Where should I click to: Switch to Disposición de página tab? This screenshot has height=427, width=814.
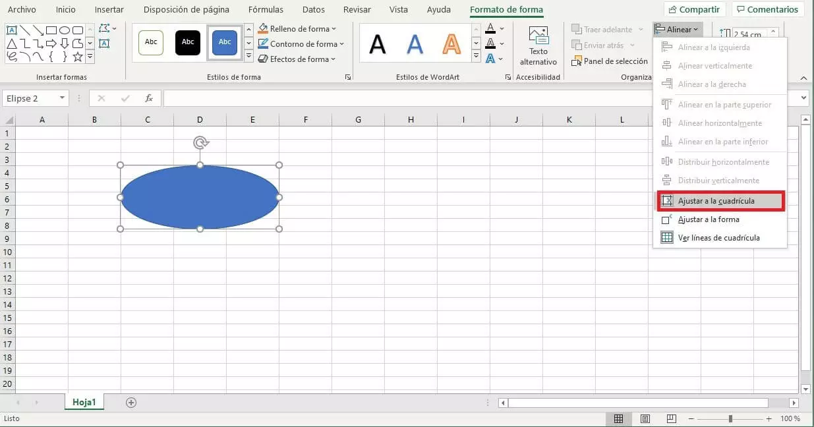pyautogui.click(x=187, y=10)
